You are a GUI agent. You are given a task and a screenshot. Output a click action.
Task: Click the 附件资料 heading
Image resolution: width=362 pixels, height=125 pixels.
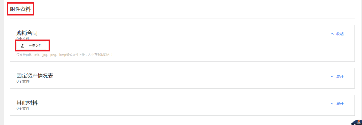point(20,9)
